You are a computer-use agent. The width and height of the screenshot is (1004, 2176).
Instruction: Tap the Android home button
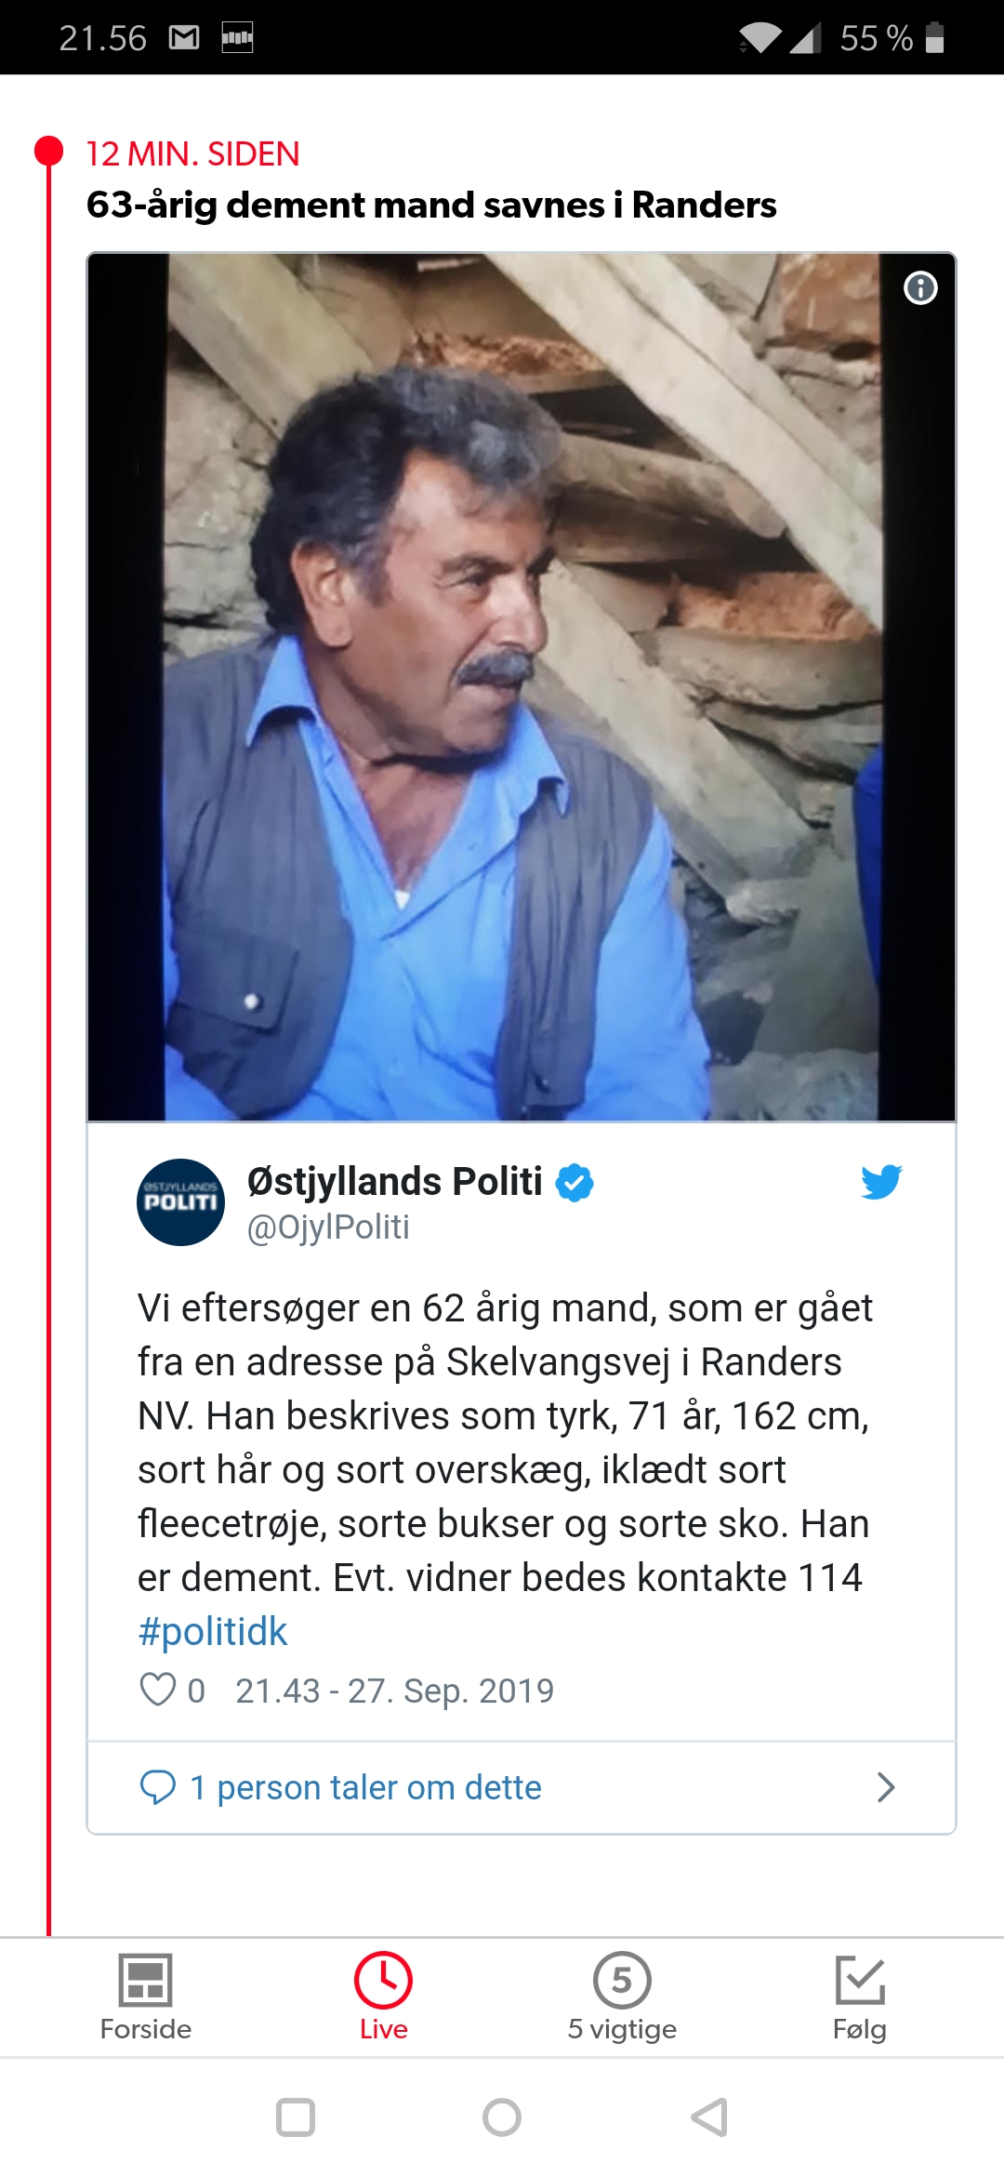click(502, 2117)
